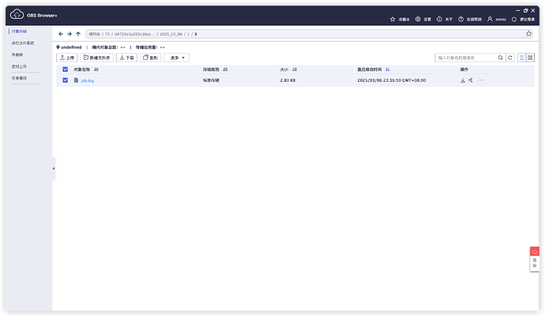Open 并行文件系统 in sidebar
Screen dimensions: 545x317
click(x=22, y=43)
